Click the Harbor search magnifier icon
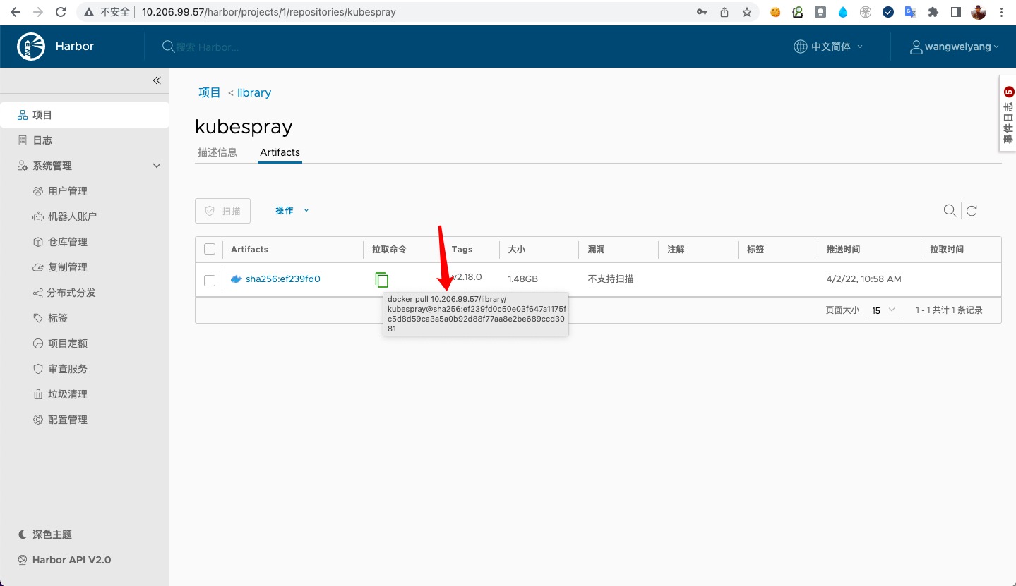Image resolution: width=1016 pixels, height=586 pixels. click(168, 47)
